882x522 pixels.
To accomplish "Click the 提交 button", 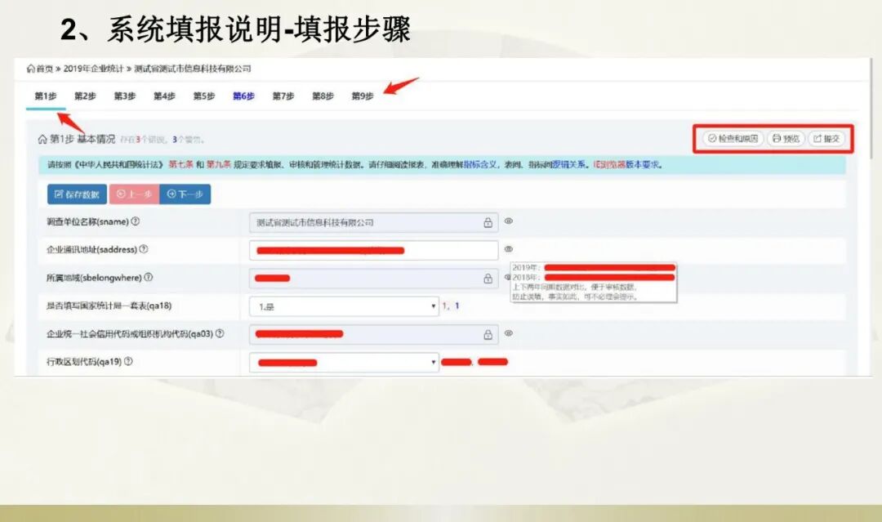I will pyautogui.click(x=826, y=138).
